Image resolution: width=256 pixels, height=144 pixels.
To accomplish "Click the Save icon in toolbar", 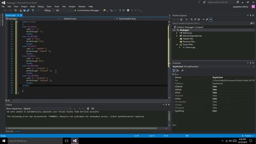I will tap(24, 10).
